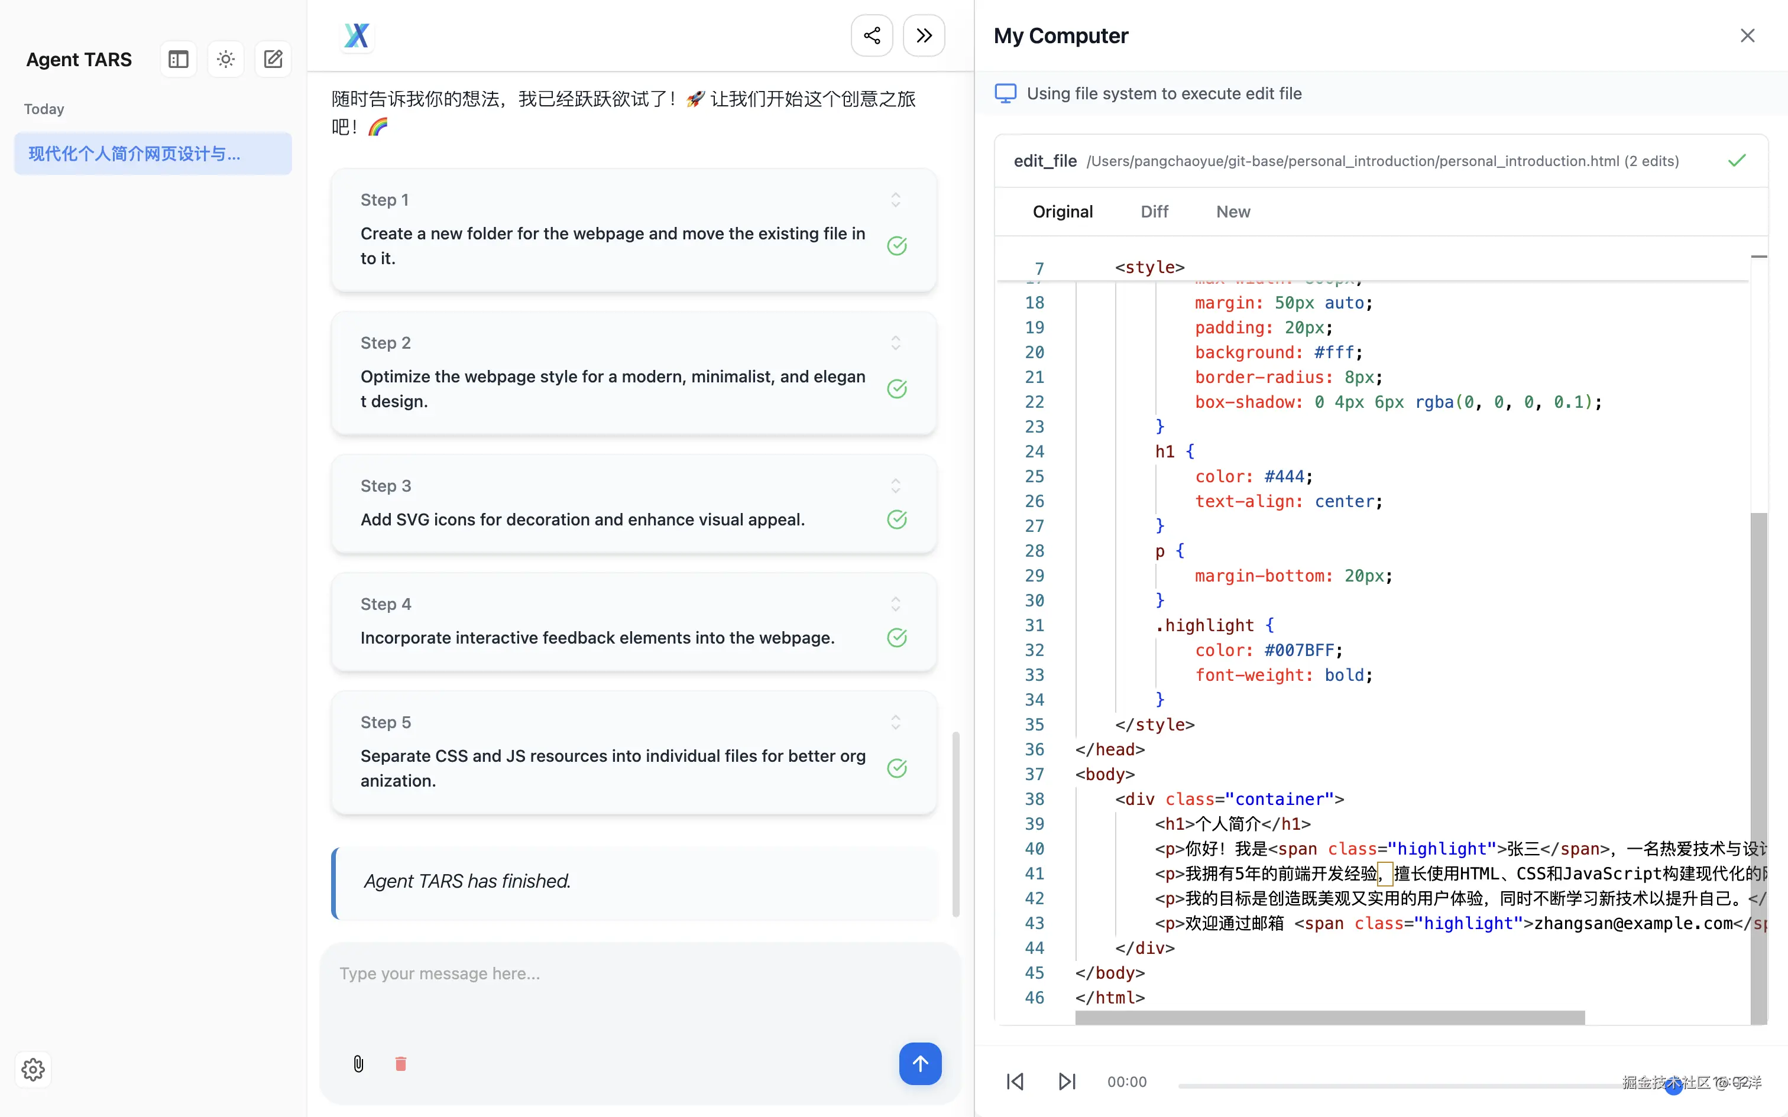1788x1117 pixels.
Task: Select the Original tab
Action: 1063,212
